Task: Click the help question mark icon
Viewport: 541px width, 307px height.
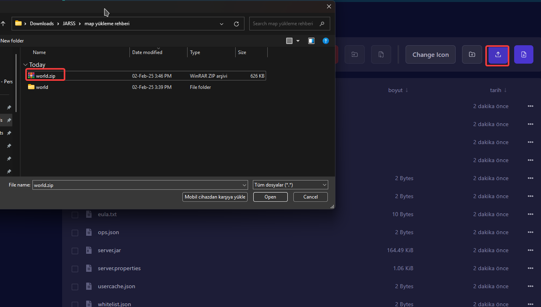Action: tap(326, 41)
